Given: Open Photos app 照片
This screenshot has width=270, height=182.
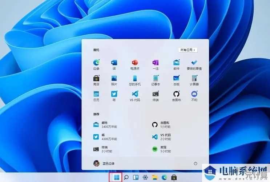Looking at the screenshot, I should (114, 80).
